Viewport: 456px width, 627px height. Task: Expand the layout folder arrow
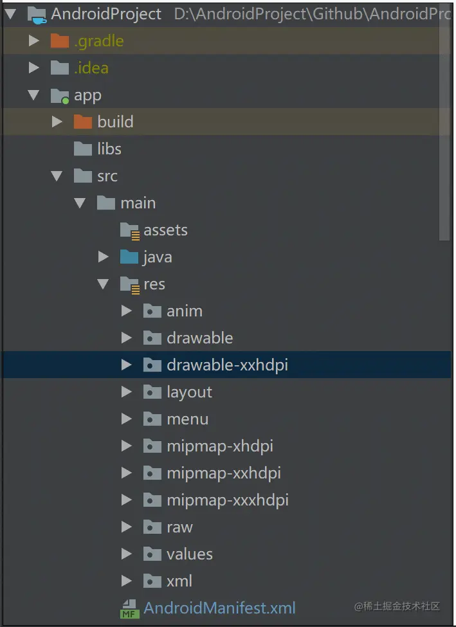(x=127, y=392)
